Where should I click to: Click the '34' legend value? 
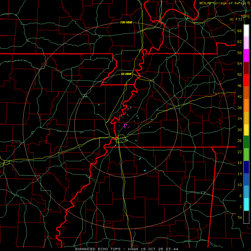240,119
